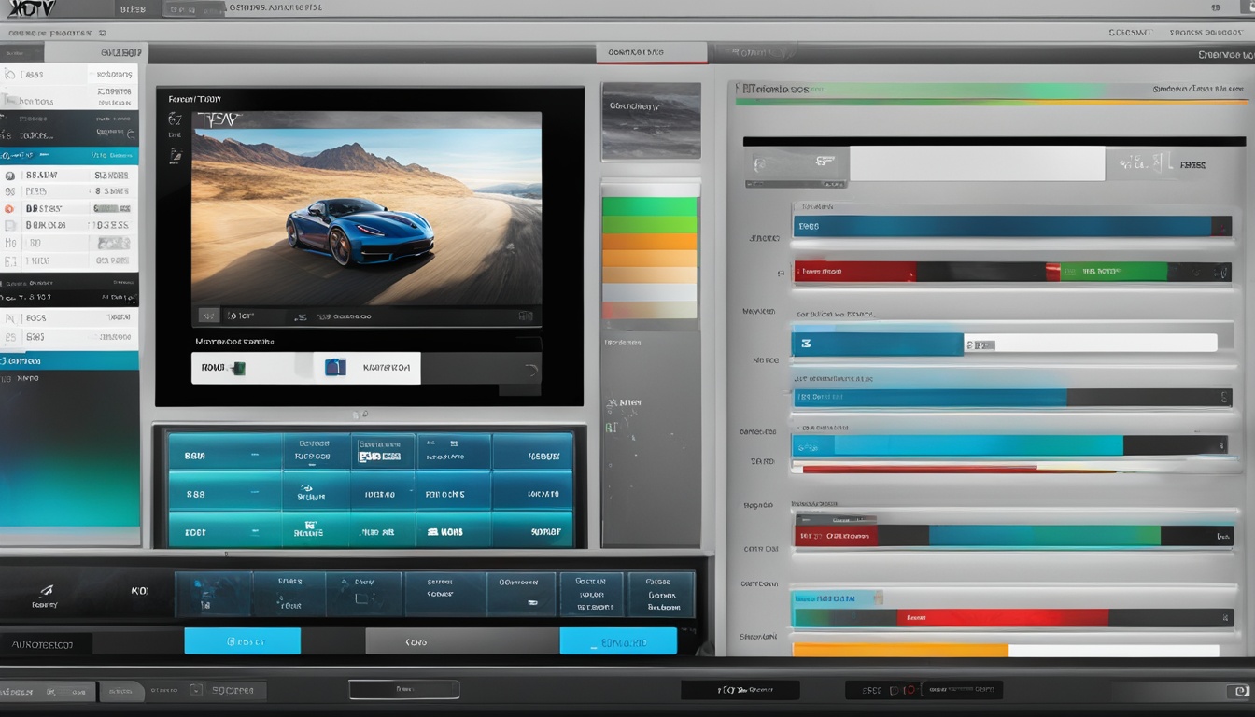Click the red segment of red-and-green bar
Viewport: 1255px width, 717px height.
(854, 272)
